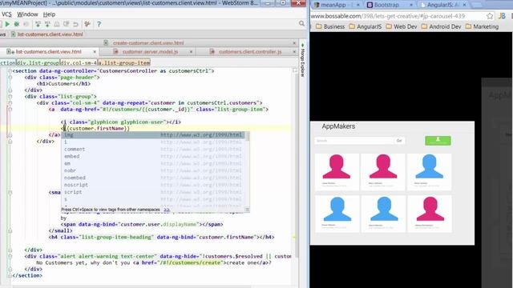Choose the 'comment' autocomplete suggestion
513x288 pixels.
click(153, 150)
